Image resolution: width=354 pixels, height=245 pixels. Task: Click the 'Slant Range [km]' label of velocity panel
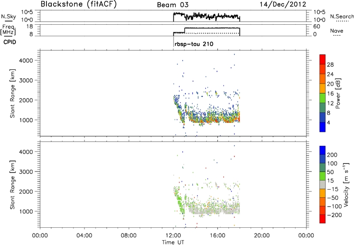click(12, 185)
